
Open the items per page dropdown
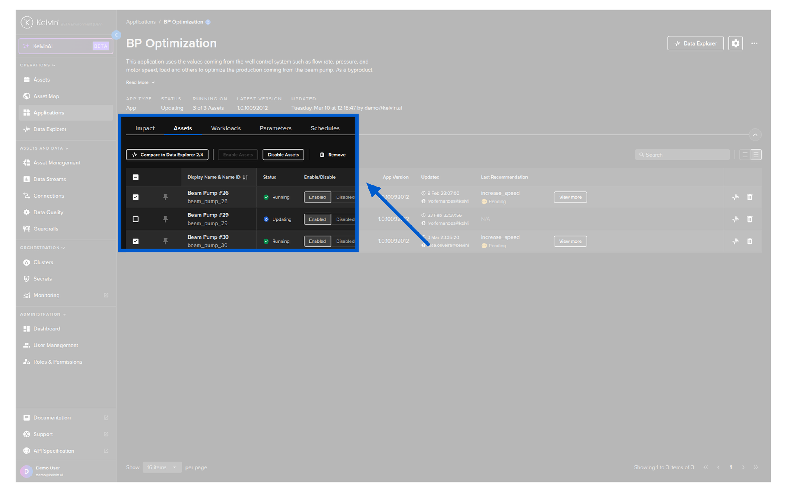coord(162,467)
